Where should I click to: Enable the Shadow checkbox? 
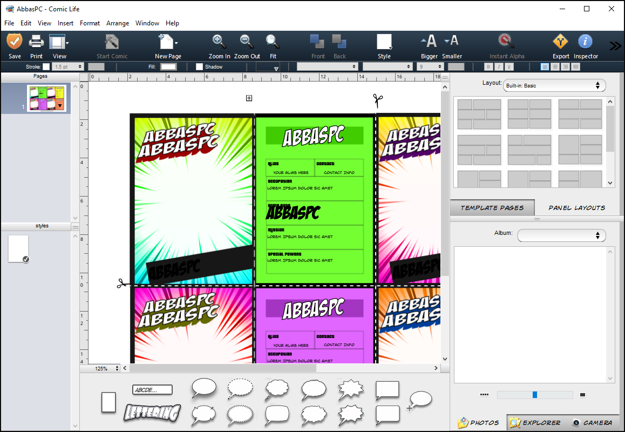pyautogui.click(x=199, y=66)
